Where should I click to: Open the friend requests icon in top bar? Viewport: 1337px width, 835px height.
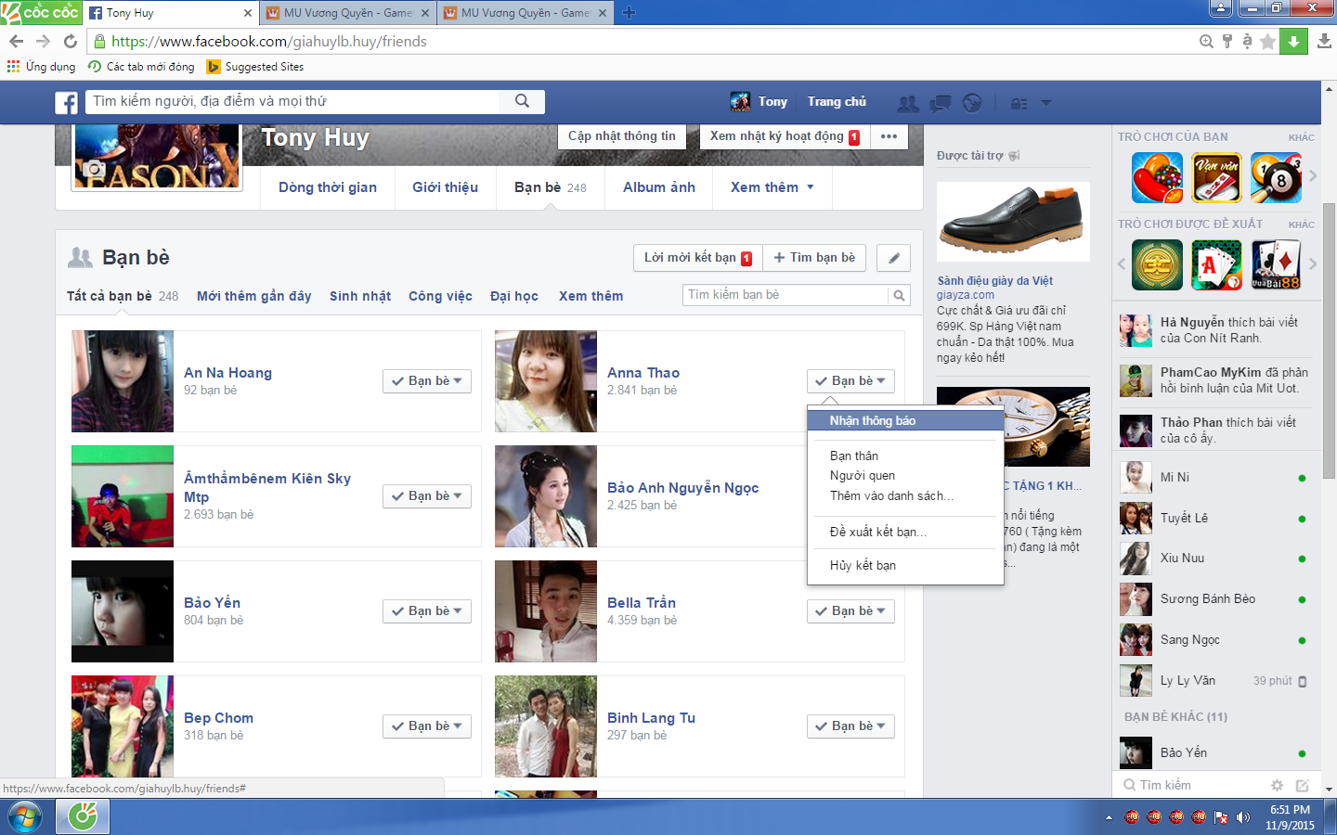click(x=907, y=103)
